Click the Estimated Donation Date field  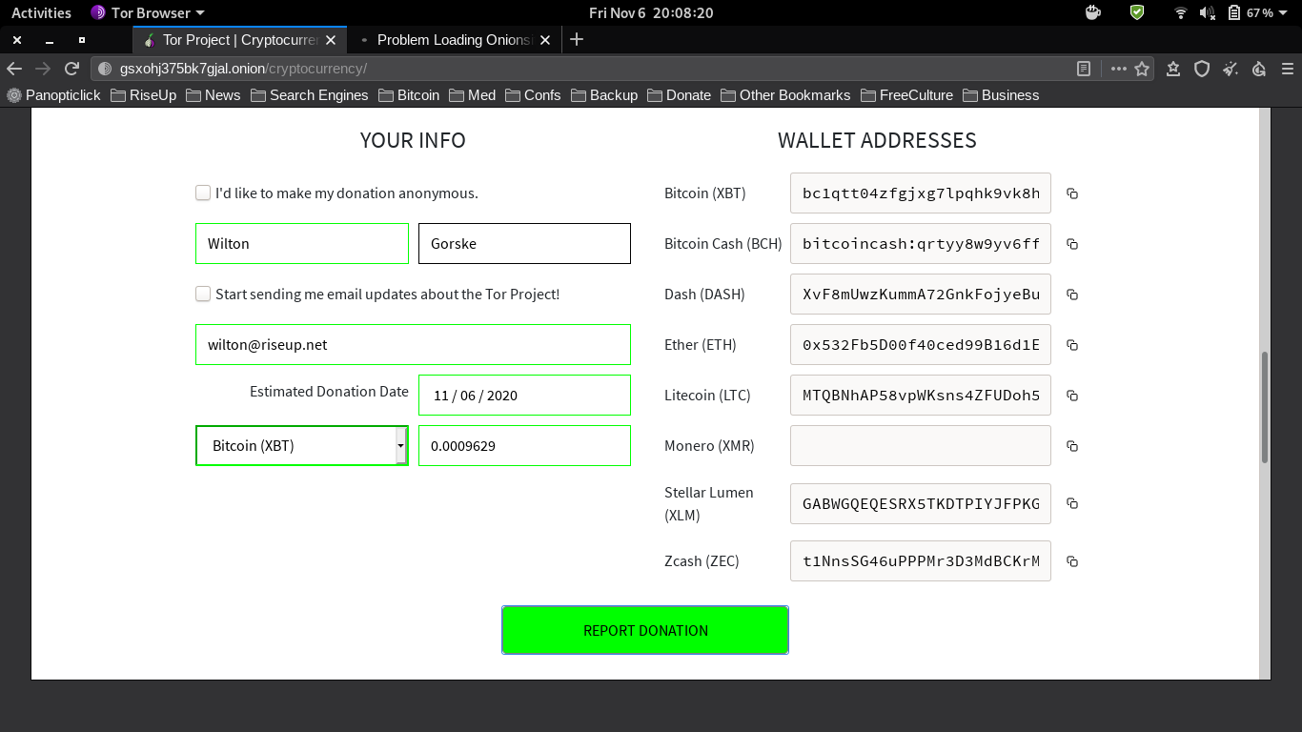pyautogui.click(x=524, y=396)
